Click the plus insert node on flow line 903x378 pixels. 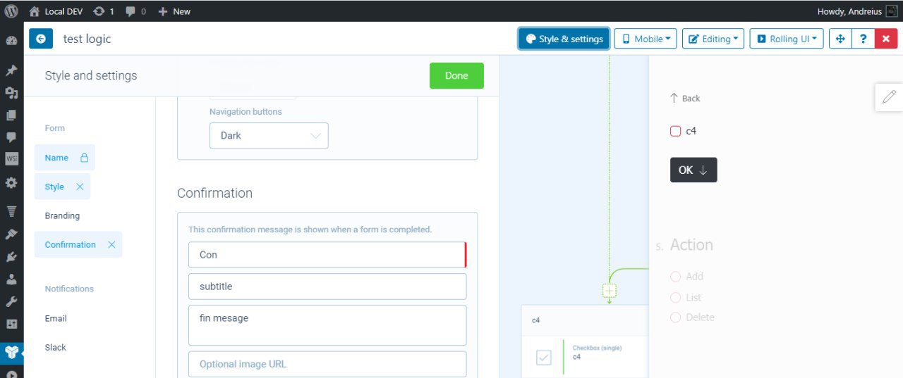[x=610, y=291]
